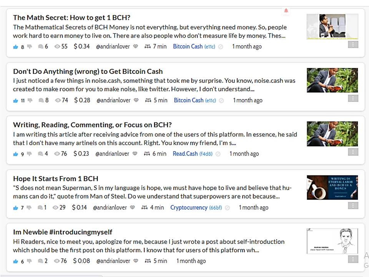369x277 pixels.
Task: Click thumbnail of 'The Math Secret' article
Action: tap(332, 27)
